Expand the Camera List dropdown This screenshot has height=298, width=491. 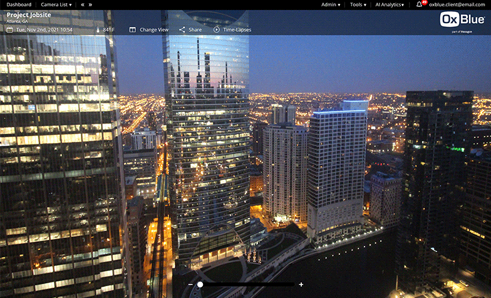click(56, 4)
